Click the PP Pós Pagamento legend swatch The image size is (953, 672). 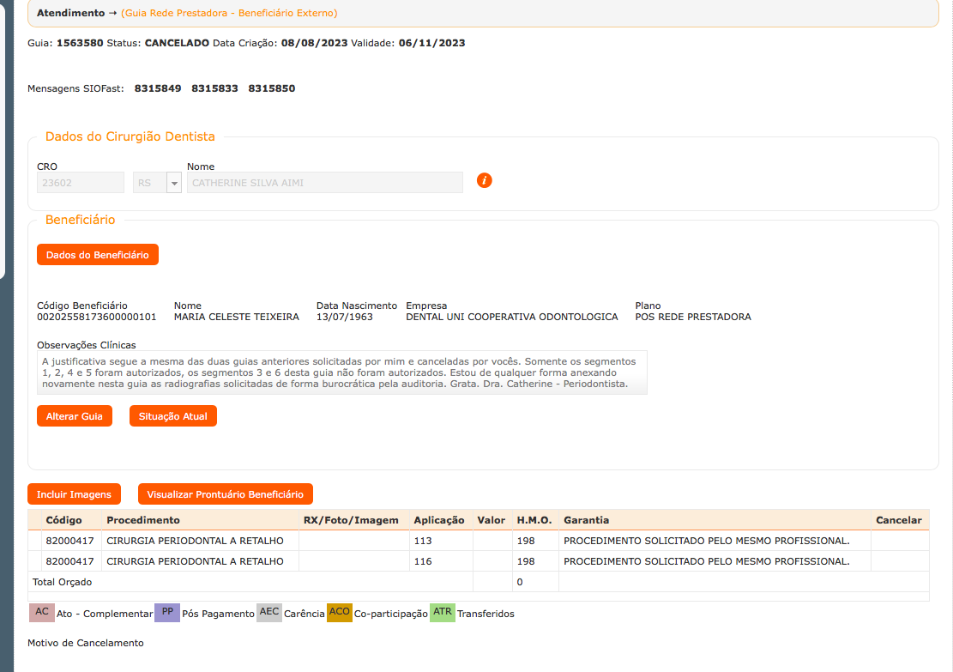(167, 612)
